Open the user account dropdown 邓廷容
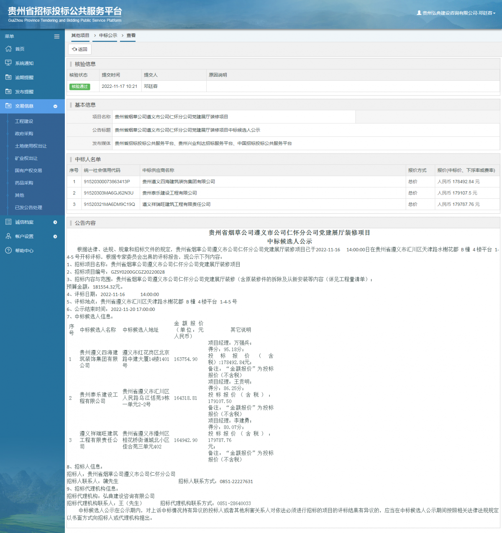 pos(456,13)
